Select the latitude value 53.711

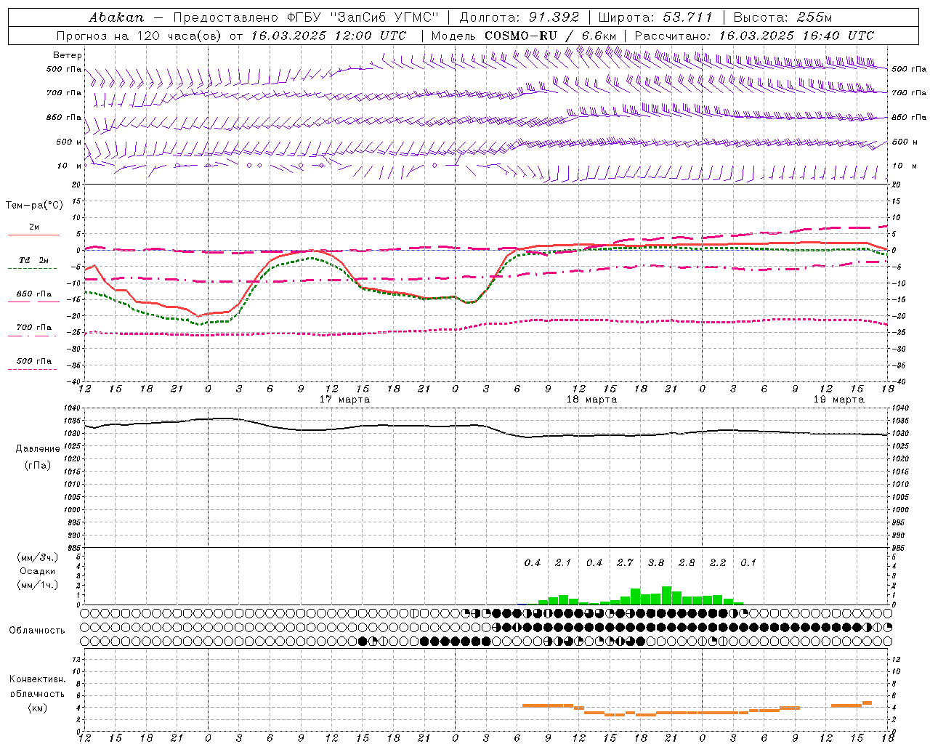[687, 17]
